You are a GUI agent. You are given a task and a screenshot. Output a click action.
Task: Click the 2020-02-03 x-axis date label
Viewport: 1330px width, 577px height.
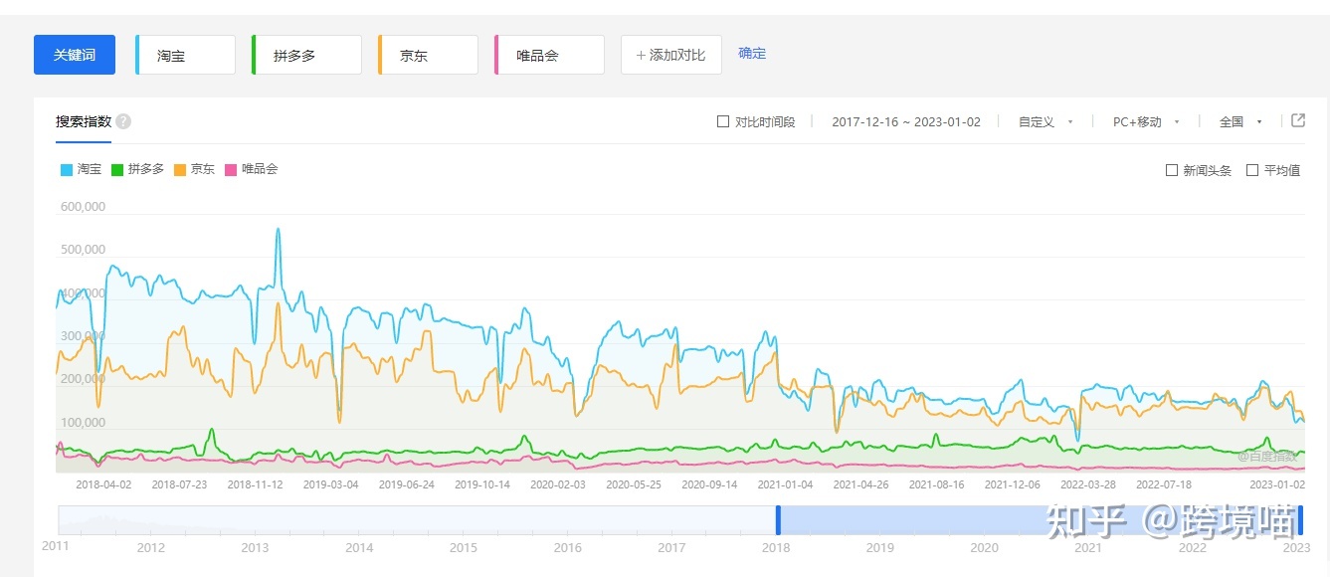tap(558, 484)
